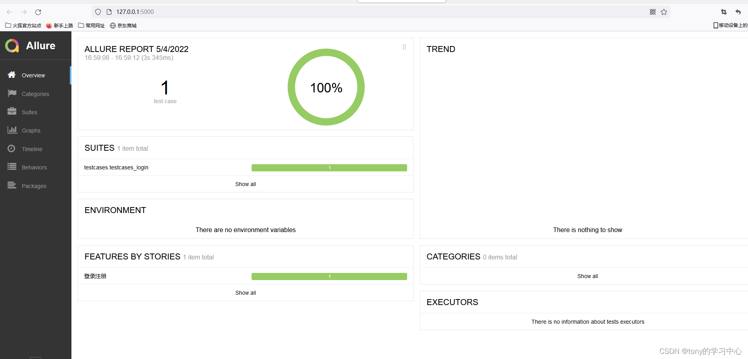Open the 京东商城 bookmark
Image resolution: width=748 pixels, height=359 pixels.
(x=123, y=25)
